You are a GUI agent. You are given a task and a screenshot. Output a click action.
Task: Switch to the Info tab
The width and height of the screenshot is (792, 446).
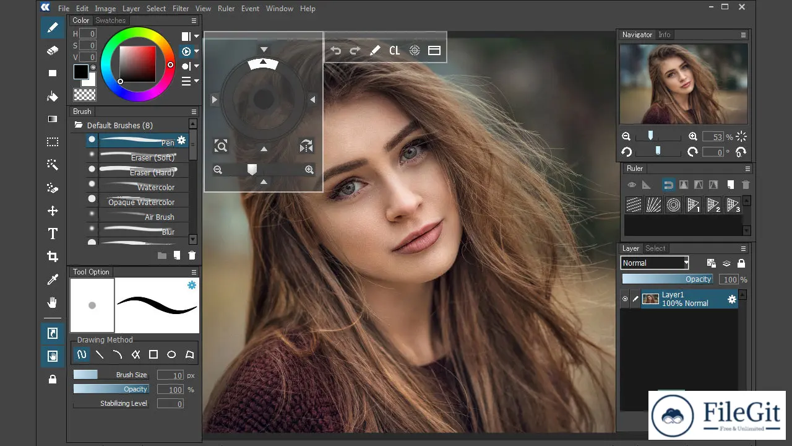pos(664,35)
